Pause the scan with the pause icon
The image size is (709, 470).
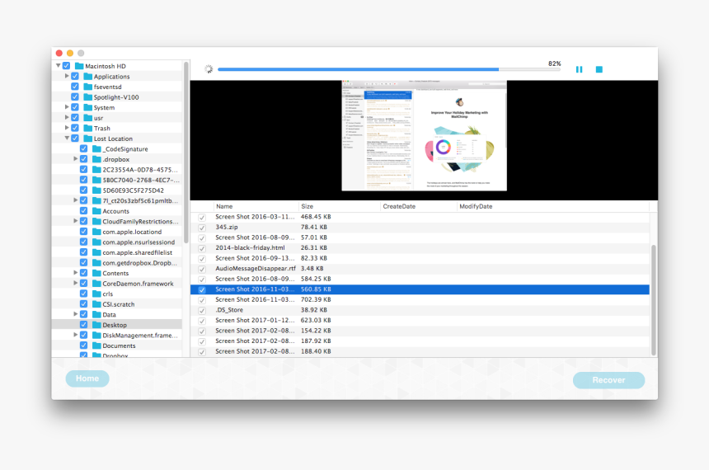click(579, 69)
